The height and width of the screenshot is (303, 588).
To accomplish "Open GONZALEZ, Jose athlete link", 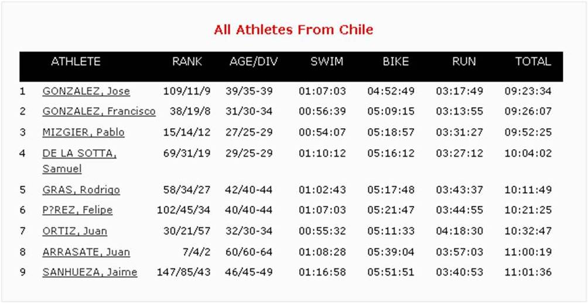I will click(x=86, y=91).
